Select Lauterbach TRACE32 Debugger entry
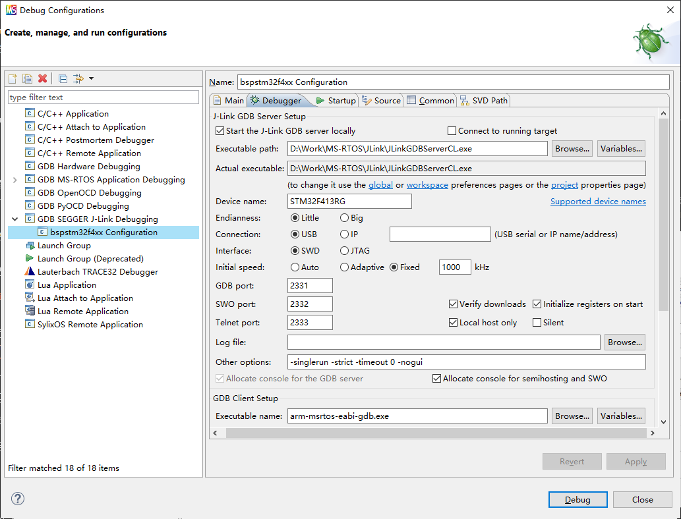This screenshot has width=681, height=519. click(98, 271)
